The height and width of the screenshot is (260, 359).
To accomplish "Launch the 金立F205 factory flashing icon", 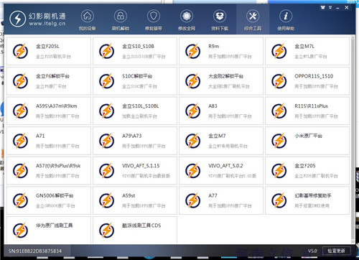I will (279, 171).
